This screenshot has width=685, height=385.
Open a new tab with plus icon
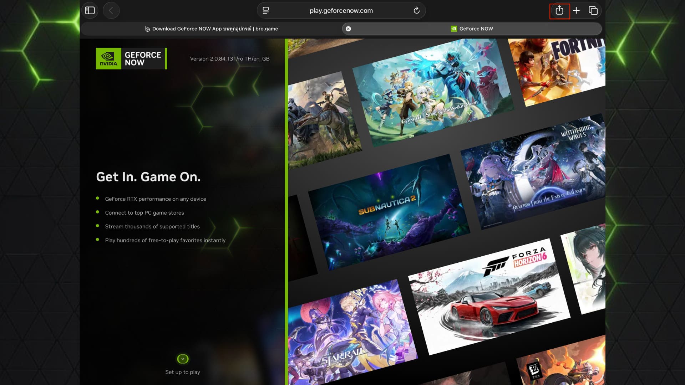point(576,10)
